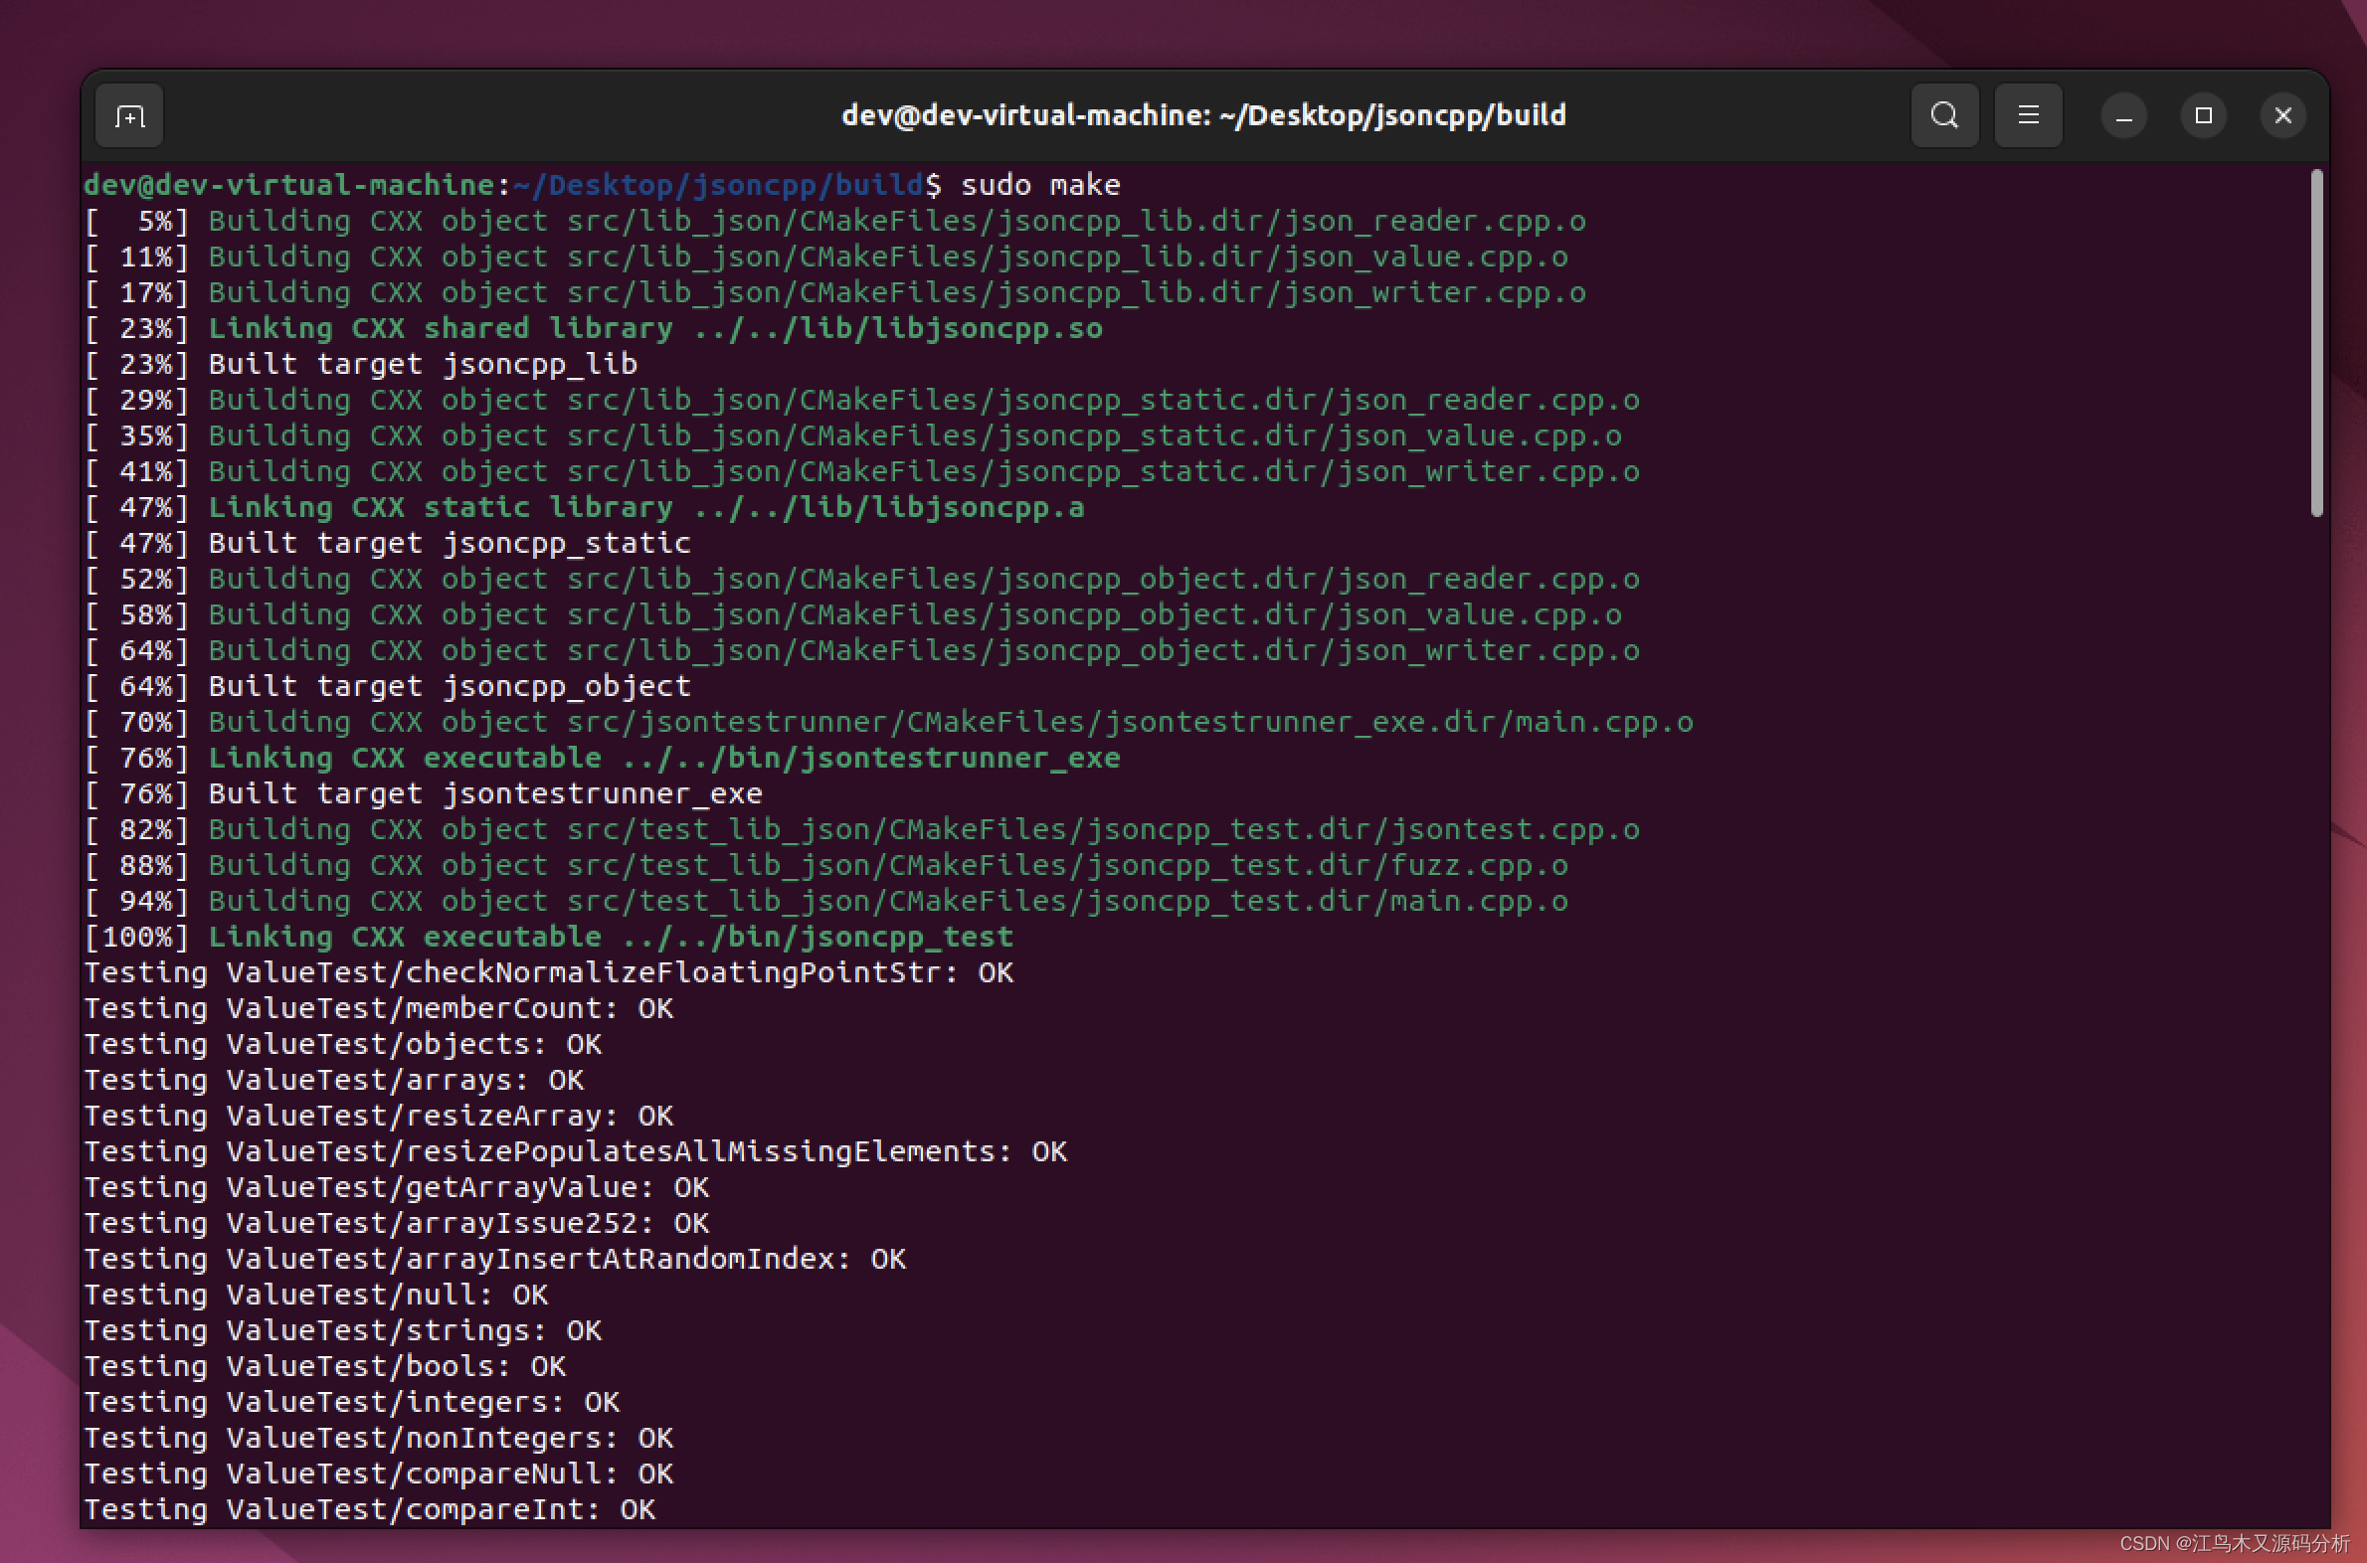This screenshot has width=2367, height=1563.
Task: Open a new terminal tab
Action: click(129, 115)
